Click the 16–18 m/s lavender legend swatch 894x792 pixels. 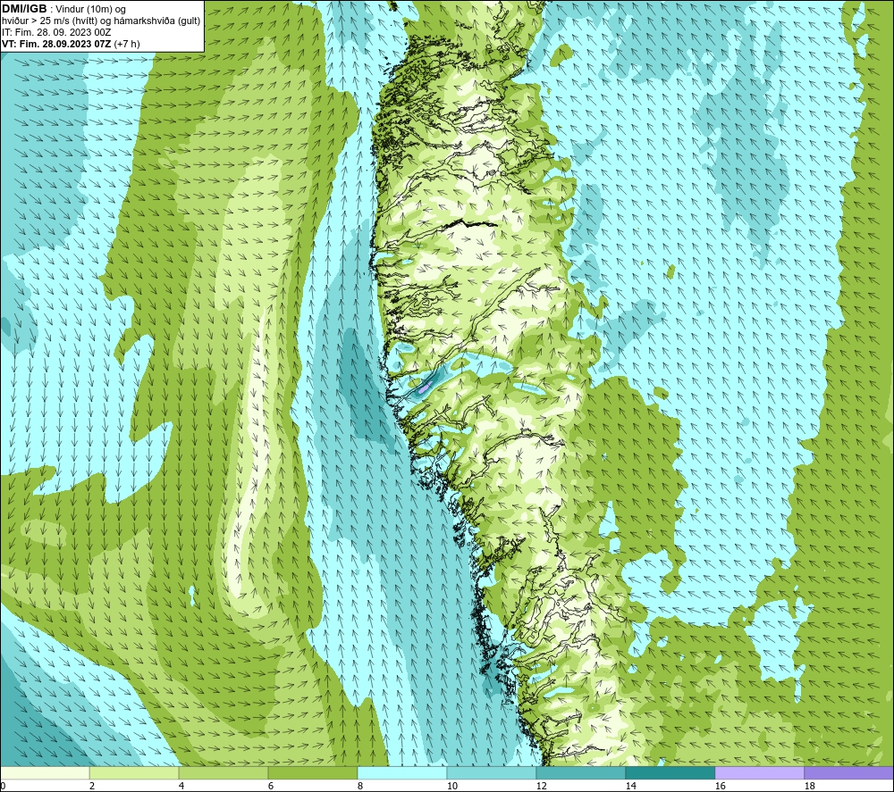[x=759, y=772]
